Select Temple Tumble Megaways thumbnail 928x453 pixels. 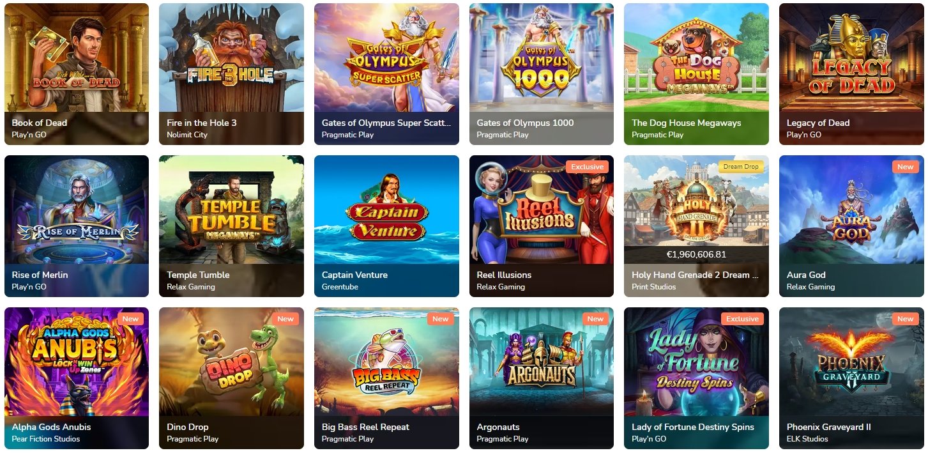tap(231, 226)
